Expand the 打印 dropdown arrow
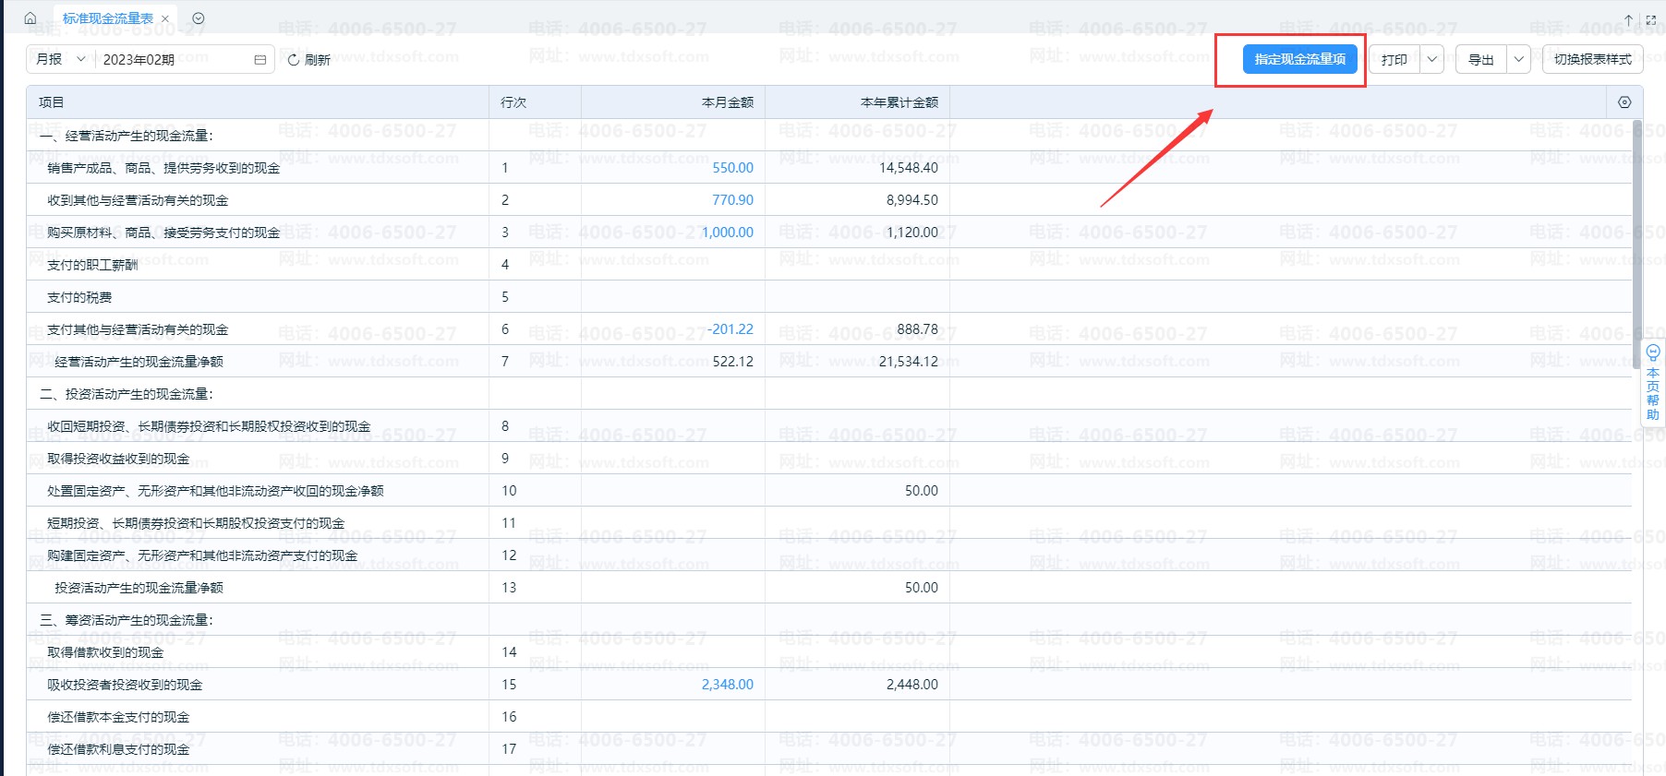Image resolution: width=1666 pixels, height=776 pixels. coord(1431,59)
